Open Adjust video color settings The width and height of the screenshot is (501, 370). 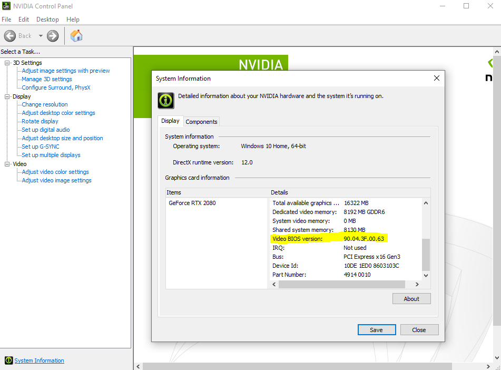55,172
